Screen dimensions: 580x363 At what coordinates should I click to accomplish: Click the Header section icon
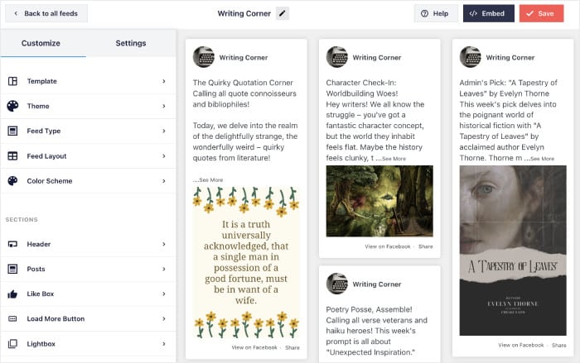(x=12, y=244)
